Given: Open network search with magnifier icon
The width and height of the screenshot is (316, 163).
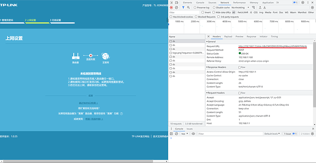Looking at the screenshot, I should tap(188, 7).
